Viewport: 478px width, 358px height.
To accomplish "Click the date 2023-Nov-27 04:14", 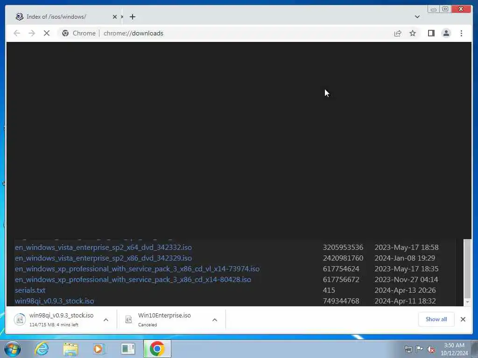I will click(x=406, y=280).
